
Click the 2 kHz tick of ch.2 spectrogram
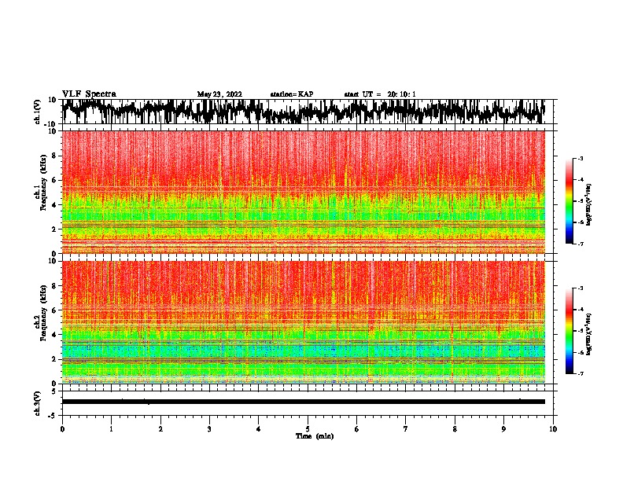click(55, 359)
